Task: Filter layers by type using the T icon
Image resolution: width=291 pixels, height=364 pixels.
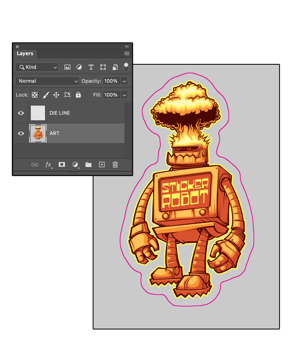Action: (91, 67)
